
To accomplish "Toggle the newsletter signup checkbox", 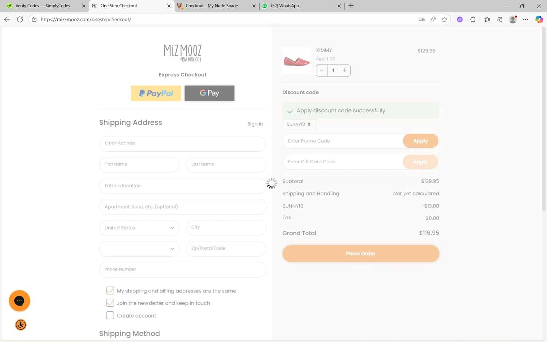I will (x=110, y=303).
